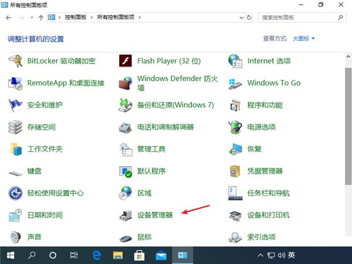The image size is (352, 264).
Task: Open Microsoft Store from taskbar
Action: pos(139,255)
